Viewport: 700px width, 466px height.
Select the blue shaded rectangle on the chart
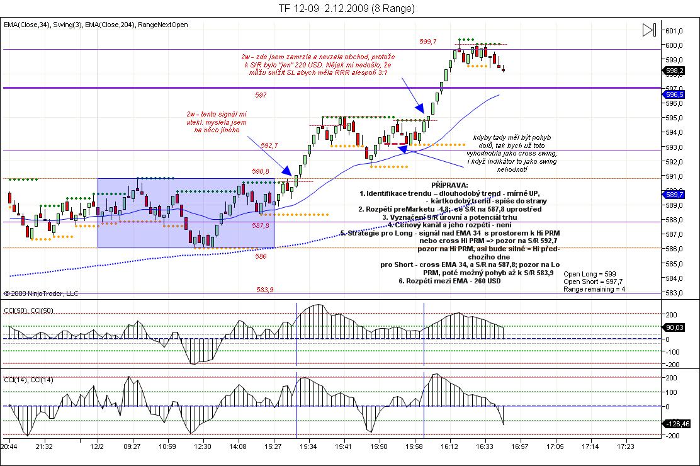pyautogui.click(x=186, y=213)
